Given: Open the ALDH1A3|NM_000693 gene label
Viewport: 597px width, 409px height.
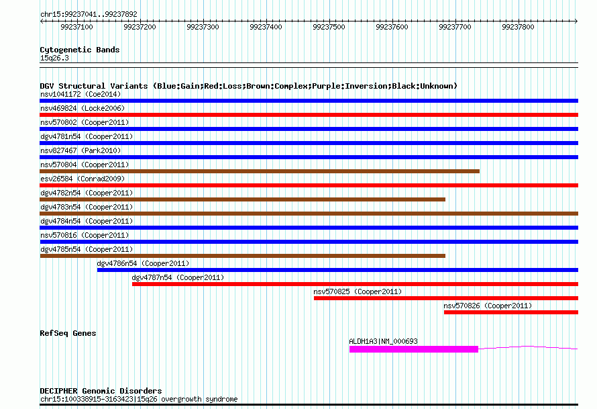Looking at the screenshot, I should pos(383,341).
